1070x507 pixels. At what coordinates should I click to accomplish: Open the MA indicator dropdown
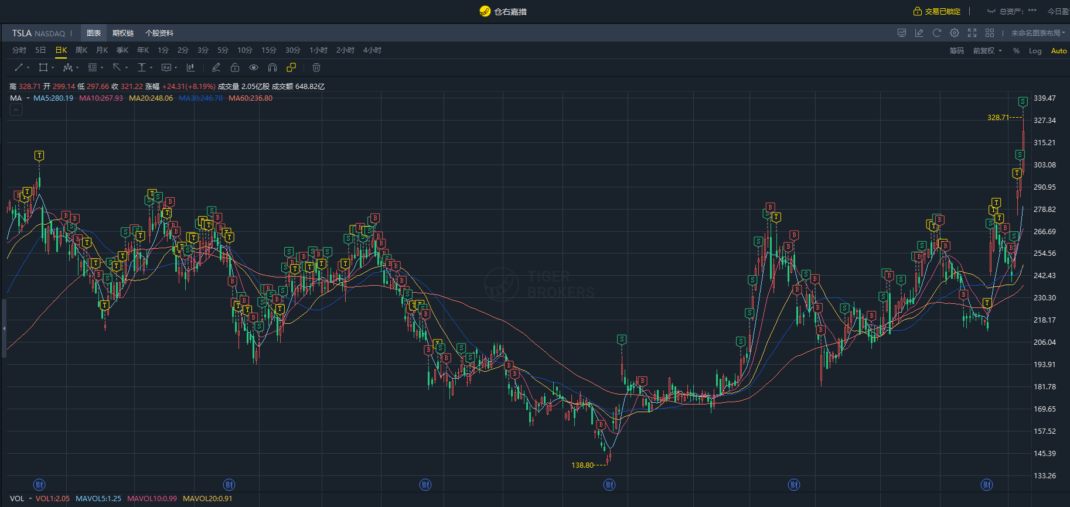tap(28, 98)
